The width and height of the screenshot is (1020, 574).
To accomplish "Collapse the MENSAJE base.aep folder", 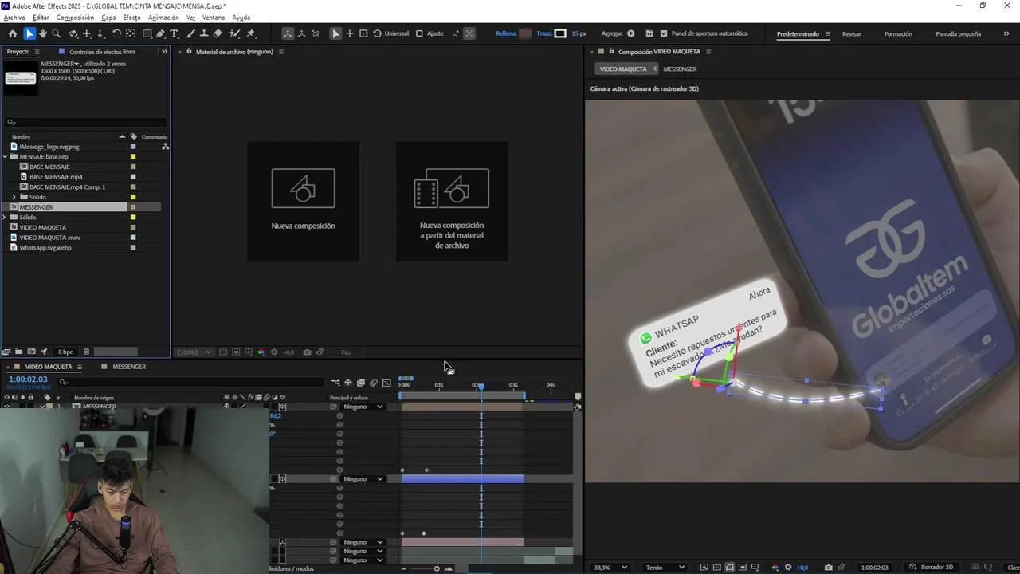I will [5, 157].
